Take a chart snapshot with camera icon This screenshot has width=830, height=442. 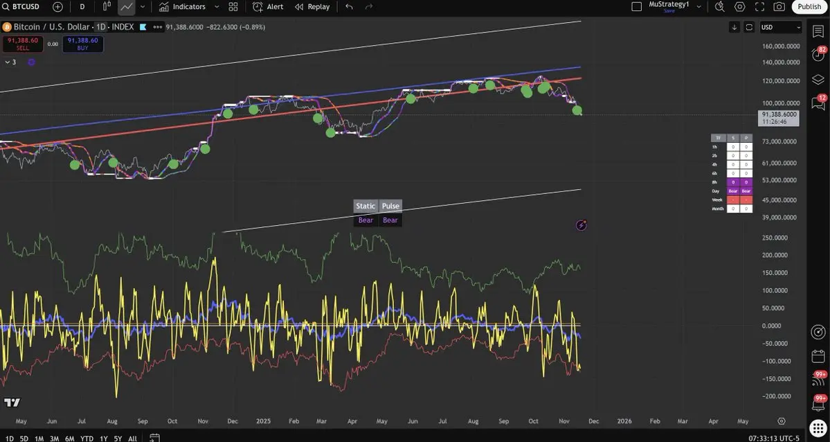click(779, 7)
